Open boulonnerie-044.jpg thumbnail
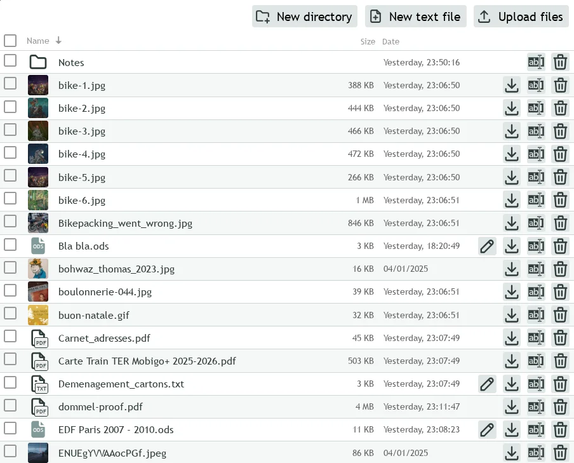574x463 pixels. click(x=38, y=292)
